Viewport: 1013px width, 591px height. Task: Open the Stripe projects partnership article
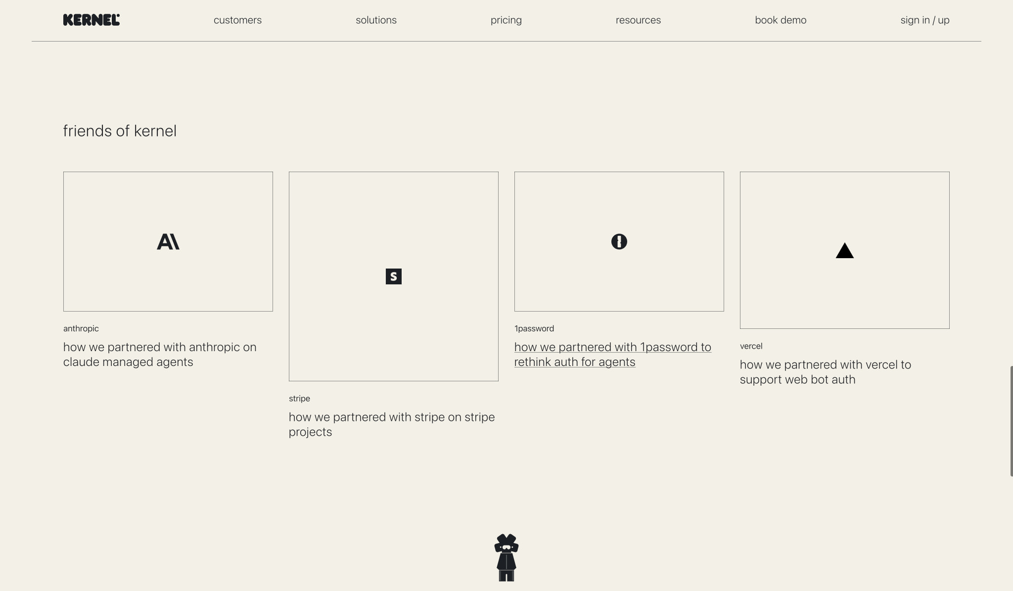pyautogui.click(x=392, y=424)
